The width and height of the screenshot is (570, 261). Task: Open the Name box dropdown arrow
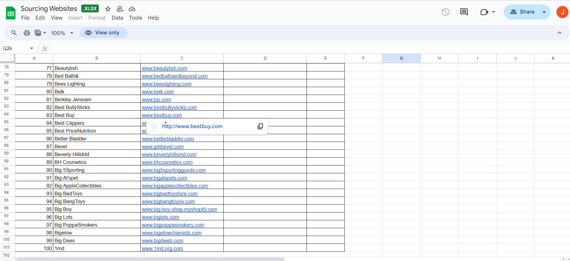[32, 49]
